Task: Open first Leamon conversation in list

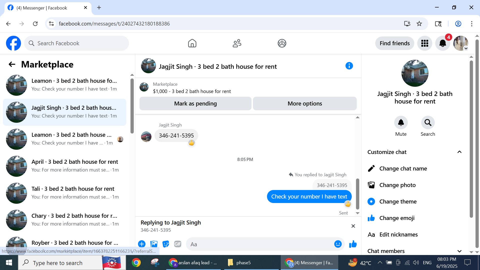Action: coord(65,85)
